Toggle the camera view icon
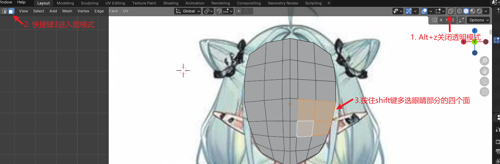This screenshot has height=164, width=500. (x=484, y=81)
